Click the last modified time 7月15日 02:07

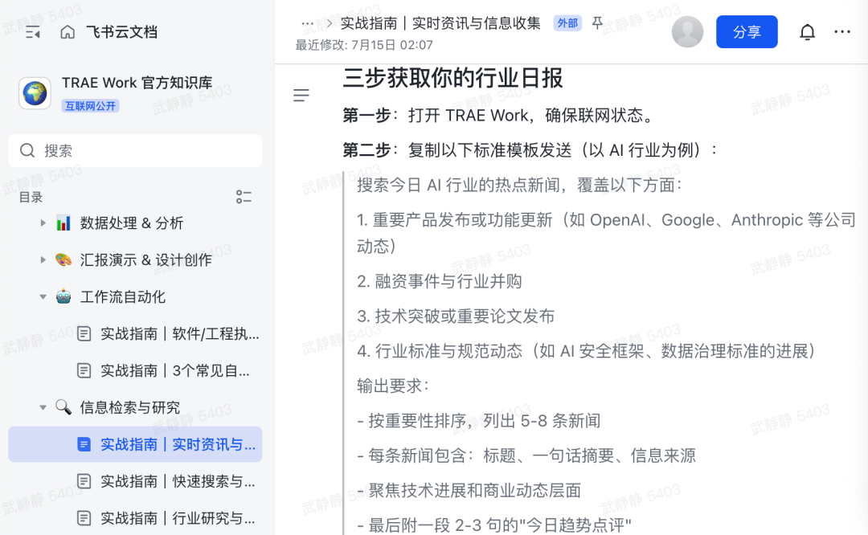pyautogui.click(x=392, y=45)
